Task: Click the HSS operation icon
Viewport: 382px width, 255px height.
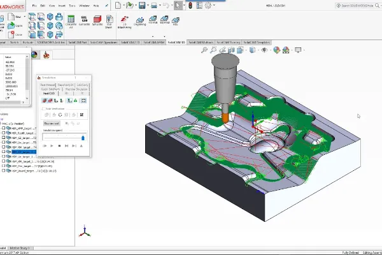Action: click(176, 20)
